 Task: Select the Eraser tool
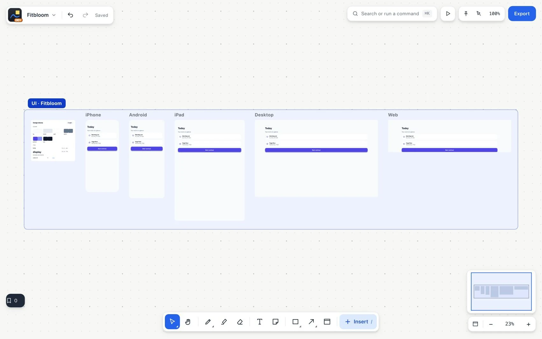pos(240,321)
